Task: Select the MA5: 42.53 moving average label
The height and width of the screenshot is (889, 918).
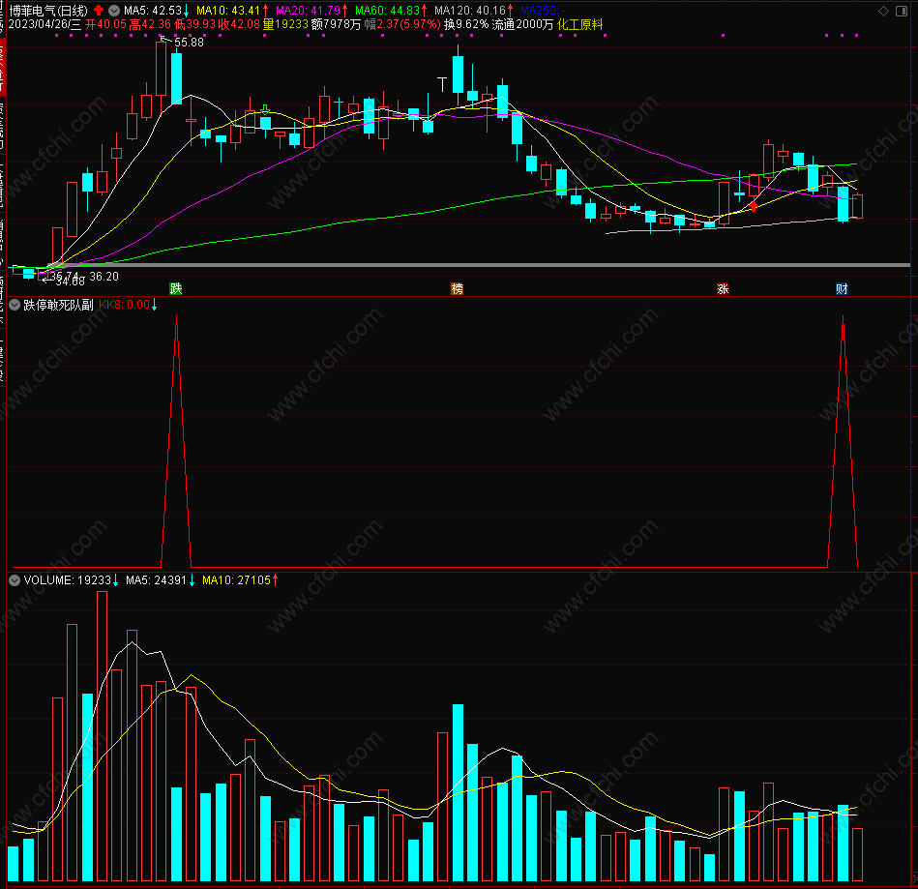Action: click(x=153, y=11)
